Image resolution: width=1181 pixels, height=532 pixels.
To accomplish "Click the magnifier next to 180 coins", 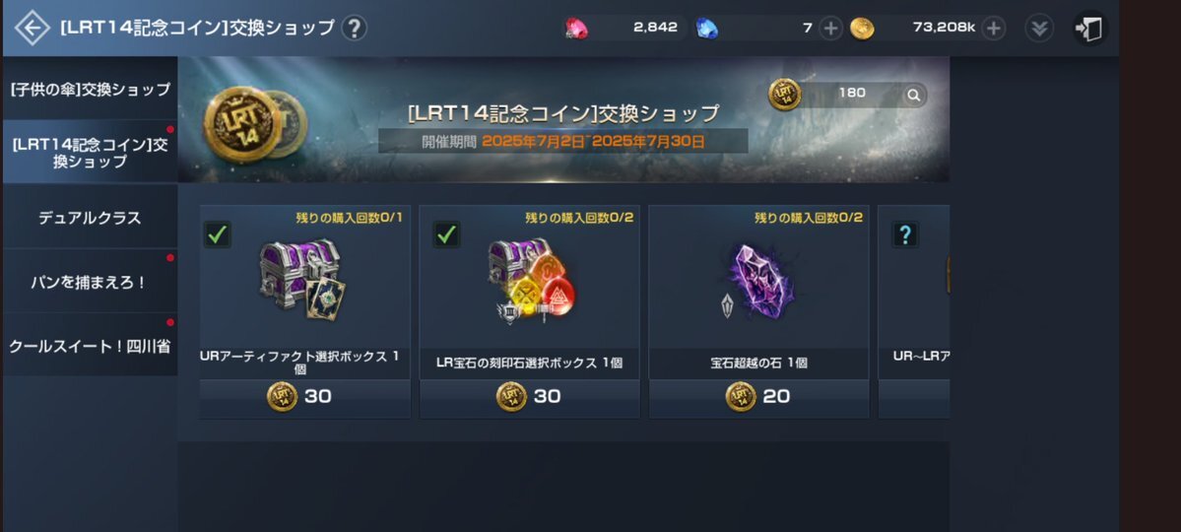I will click(x=914, y=95).
